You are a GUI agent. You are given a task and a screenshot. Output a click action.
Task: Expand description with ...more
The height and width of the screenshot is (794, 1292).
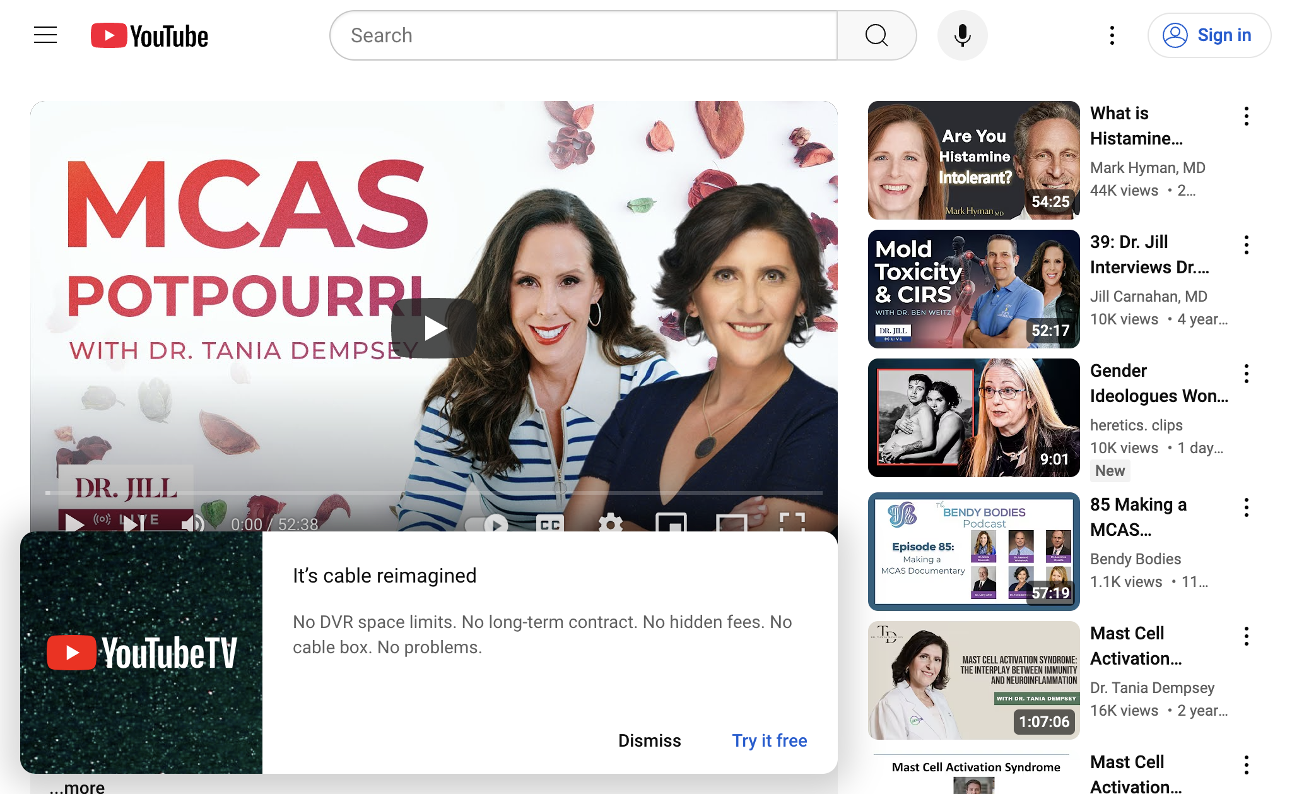pos(78,786)
